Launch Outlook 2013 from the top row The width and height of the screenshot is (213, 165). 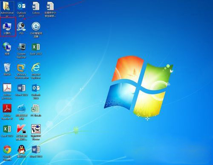pyautogui.click(x=21, y=6)
